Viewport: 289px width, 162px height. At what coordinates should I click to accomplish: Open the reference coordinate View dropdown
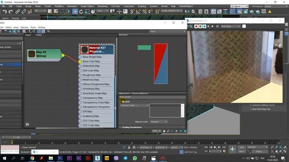[x=103, y=11]
